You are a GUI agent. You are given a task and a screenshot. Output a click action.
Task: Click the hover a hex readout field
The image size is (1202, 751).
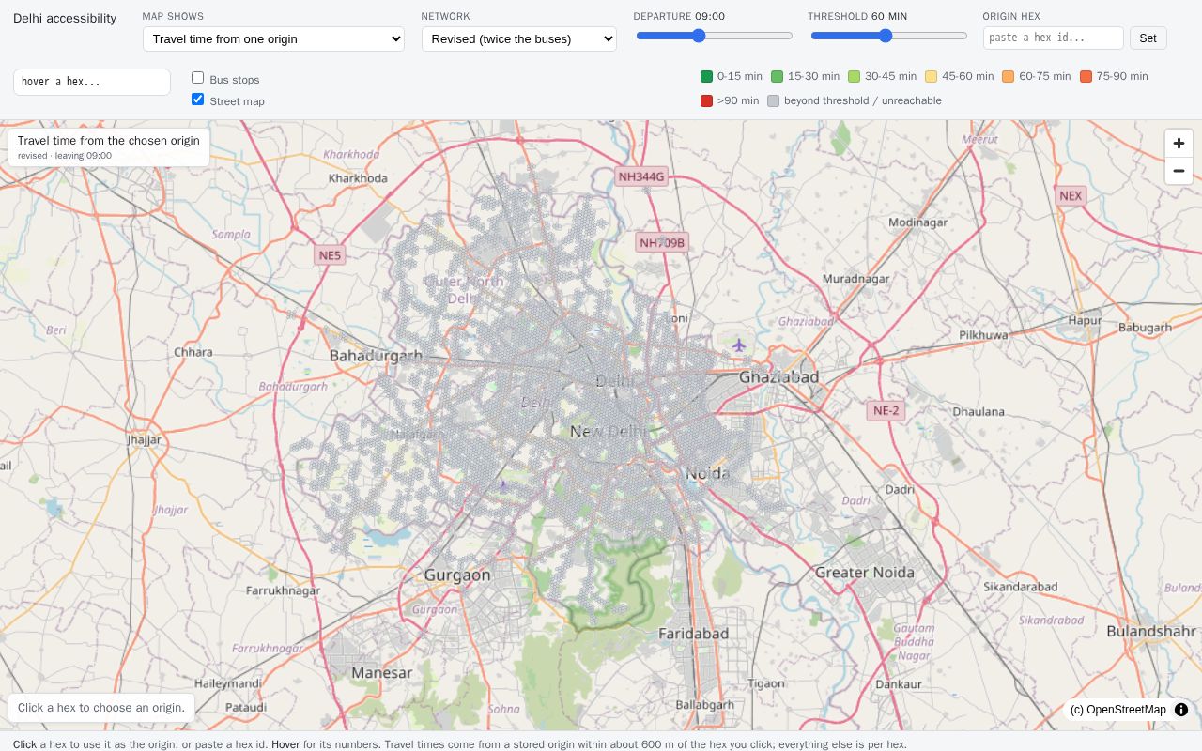(x=92, y=82)
